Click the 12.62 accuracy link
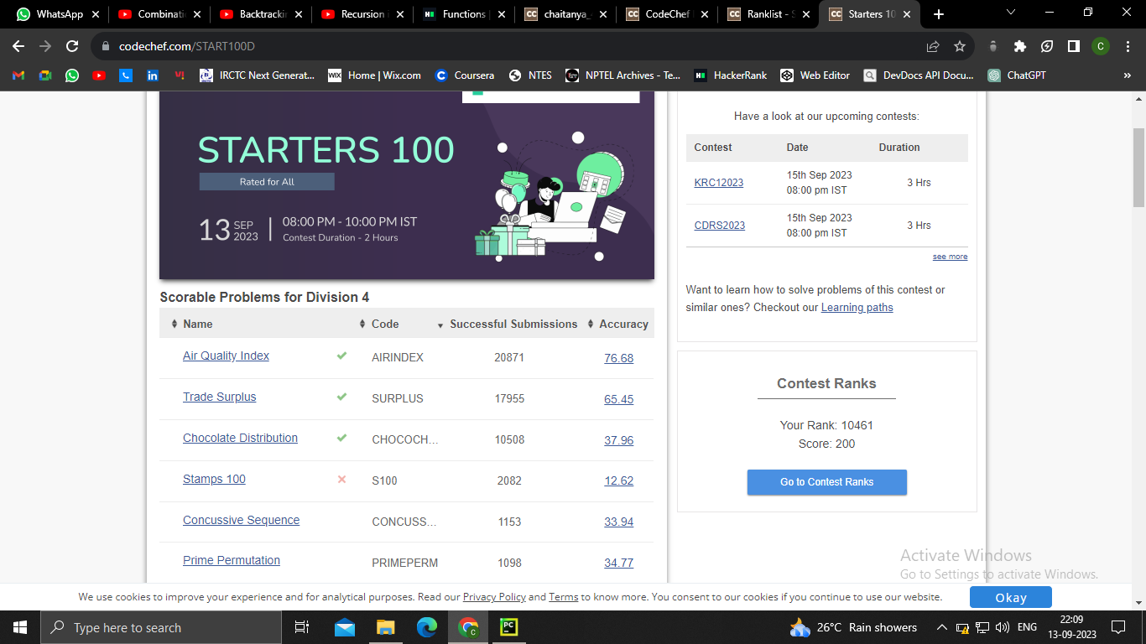Image resolution: width=1146 pixels, height=644 pixels. [x=618, y=481]
